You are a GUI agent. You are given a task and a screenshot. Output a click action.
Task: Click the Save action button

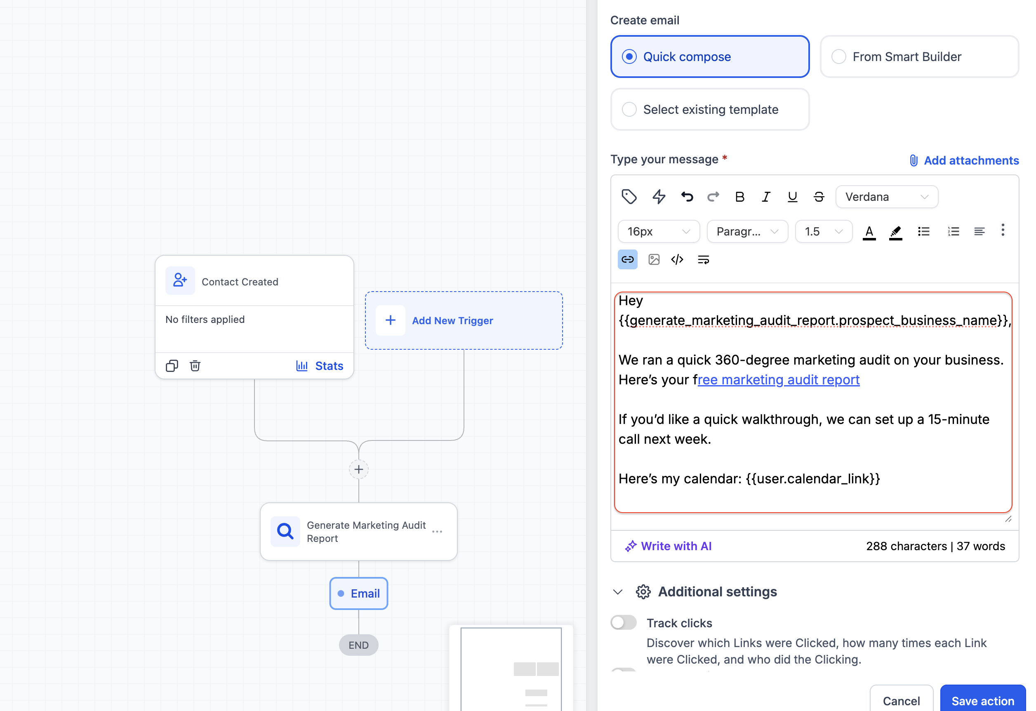click(x=982, y=700)
